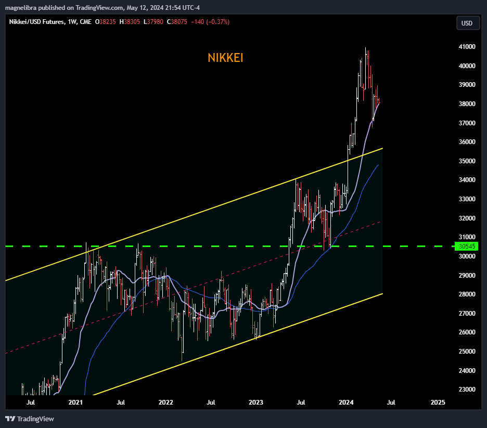Image resolution: width=487 pixels, height=428 pixels.
Task: Click the 41000 price axis label
Action: [x=467, y=47]
